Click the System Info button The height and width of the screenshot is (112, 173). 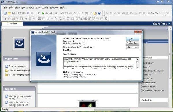[133, 43]
